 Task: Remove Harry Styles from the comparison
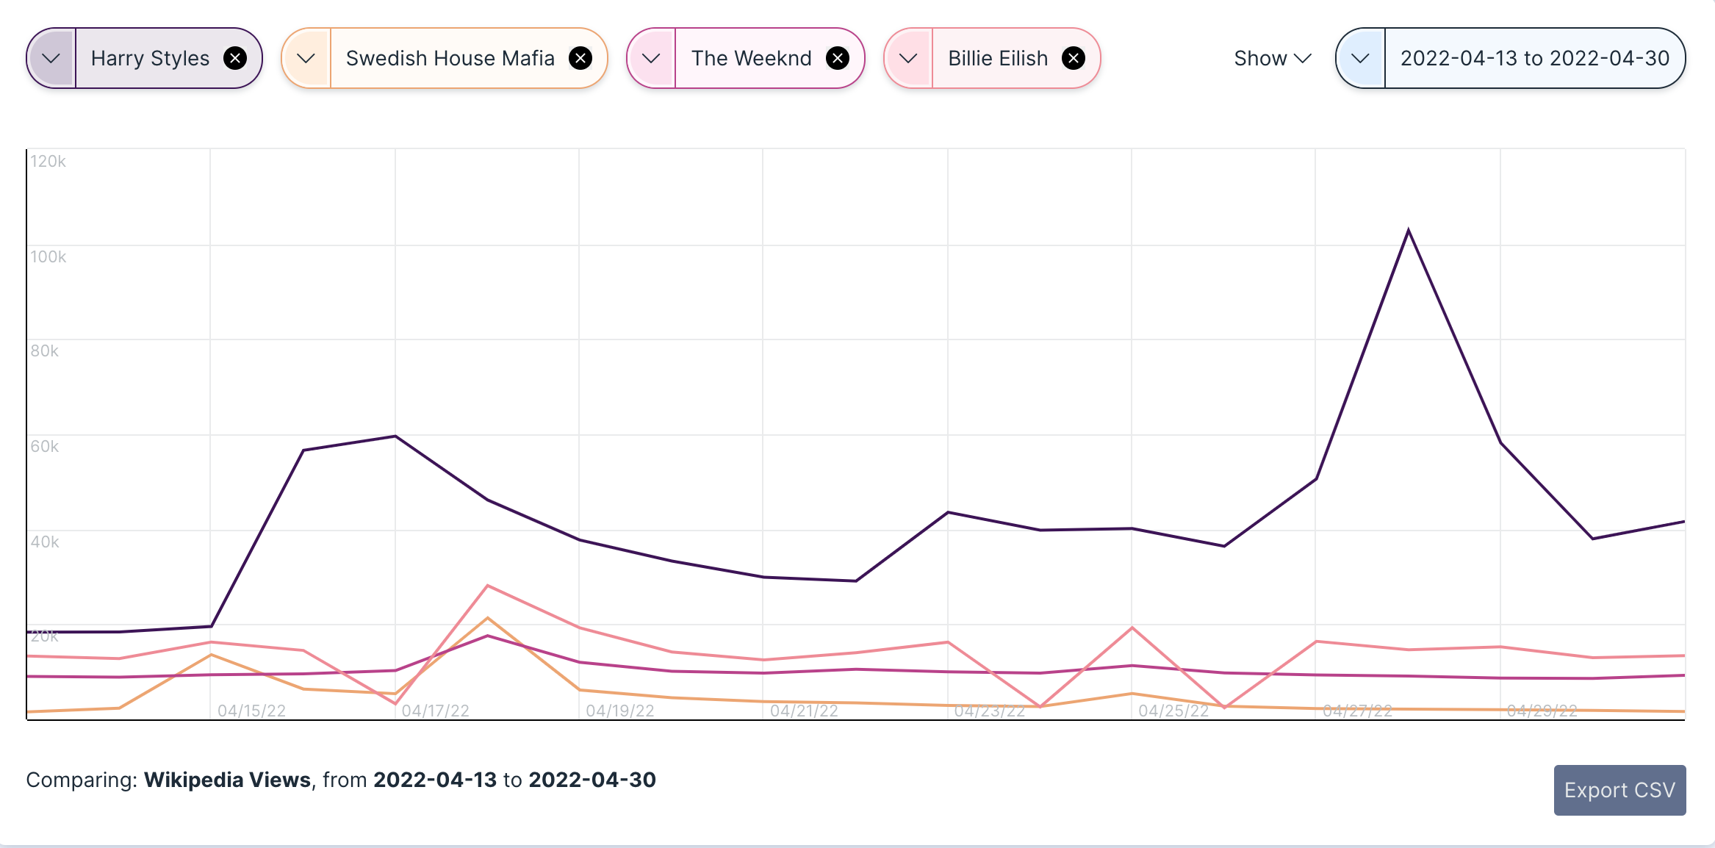coord(235,58)
